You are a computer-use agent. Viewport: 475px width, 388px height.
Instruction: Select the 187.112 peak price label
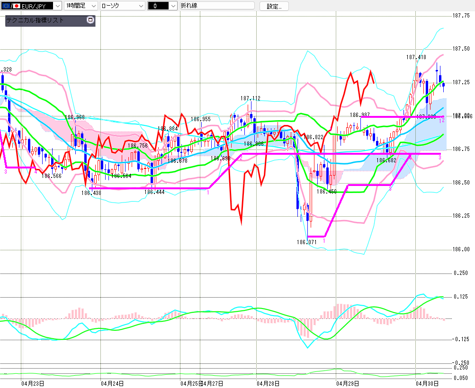250,98
